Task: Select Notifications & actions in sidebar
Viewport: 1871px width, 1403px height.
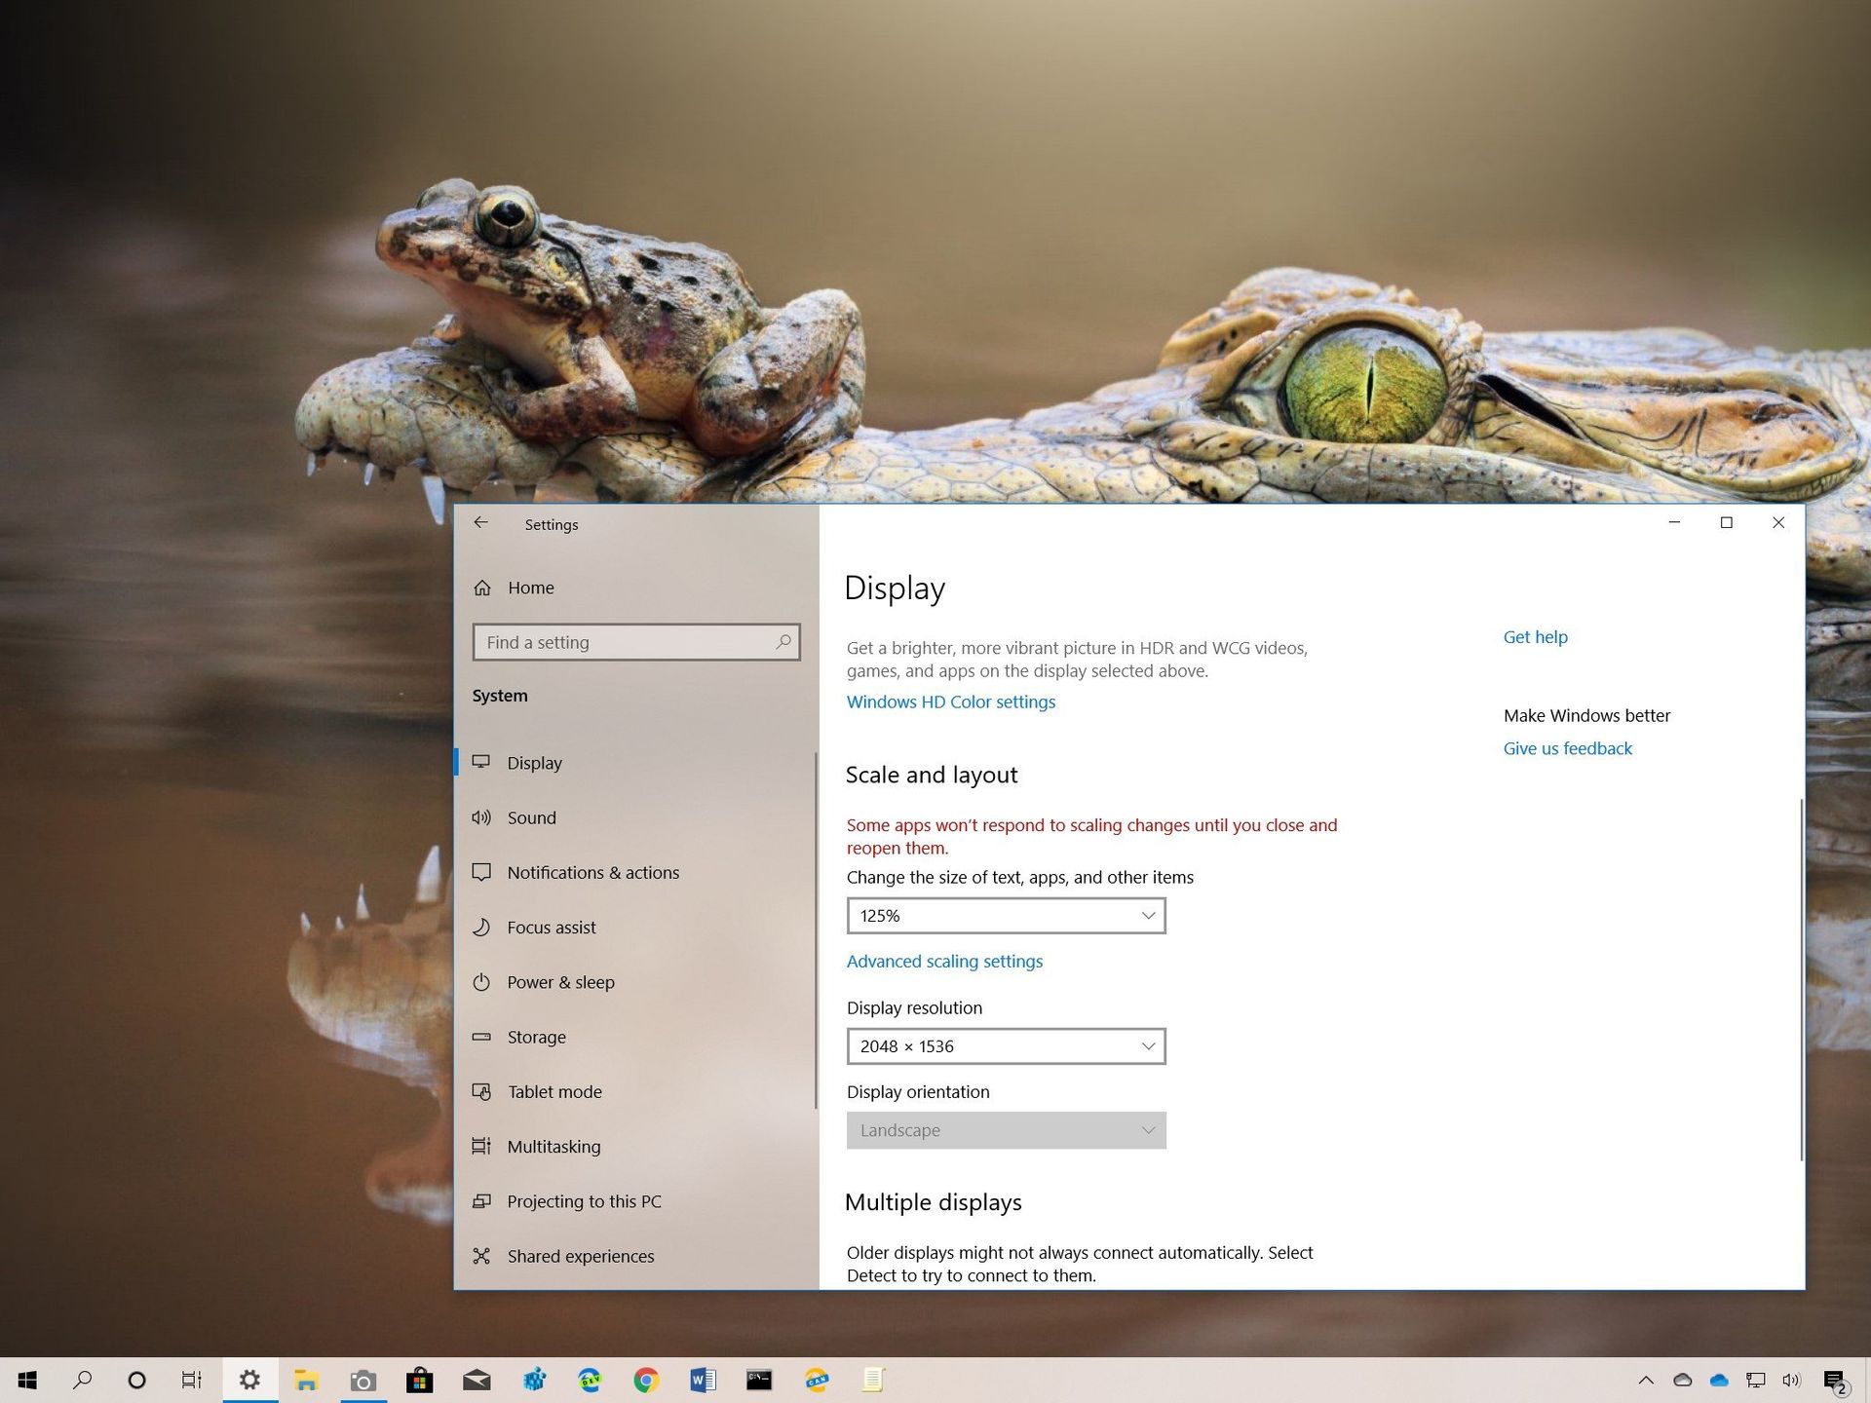Action: 592,872
